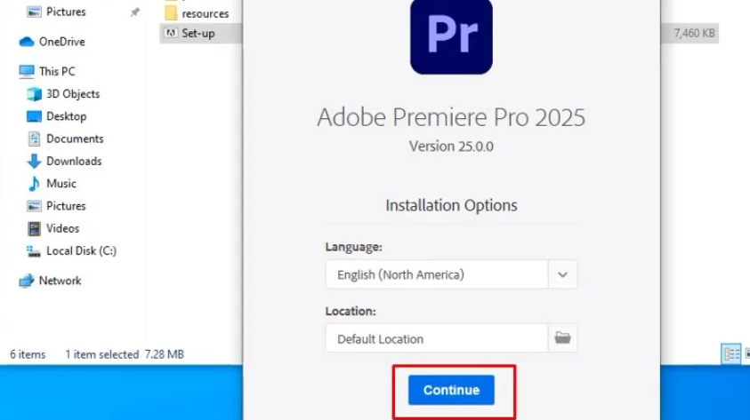
Task: Click the OneDrive cloud icon
Action: pos(26,42)
